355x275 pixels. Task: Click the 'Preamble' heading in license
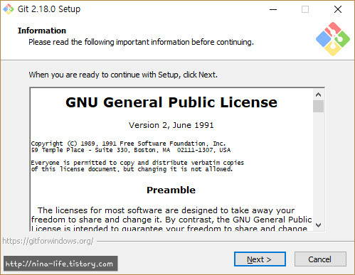point(171,190)
